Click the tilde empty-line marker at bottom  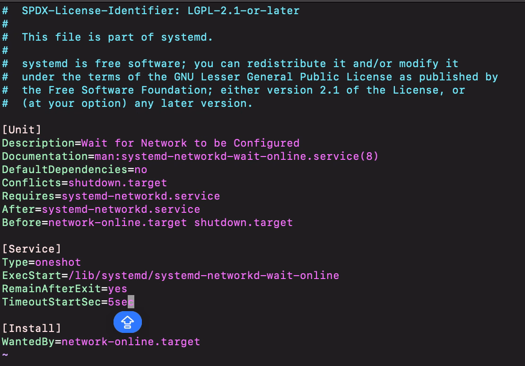pyautogui.click(x=5, y=355)
